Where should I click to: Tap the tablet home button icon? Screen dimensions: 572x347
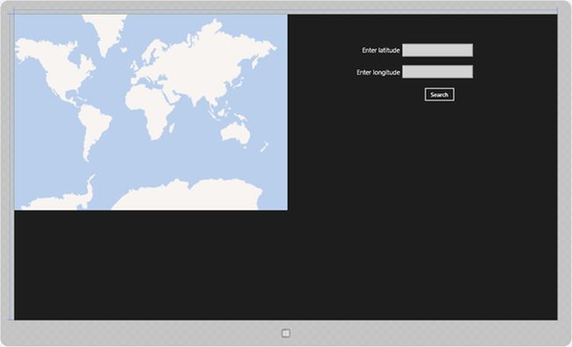[x=286, y=333]
